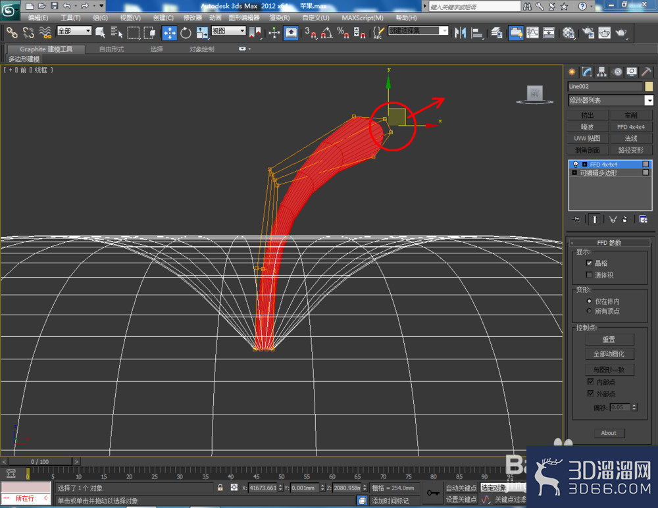
Task: Open the 创建选择集 named selection dropdown
Action: pyautogui.click(x=418, y=31)
